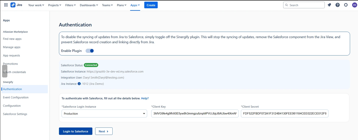Expand the Apps dropdown
The width and height of the screenshot is (358, 140).
point(135,5)
